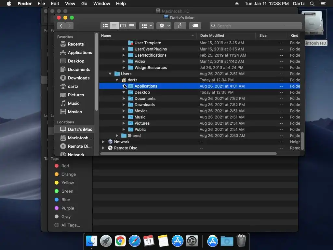Viewport: 333px width, 250px height.
Task: Expand the Remote Disc row
Action: click(x=103, y=148)
